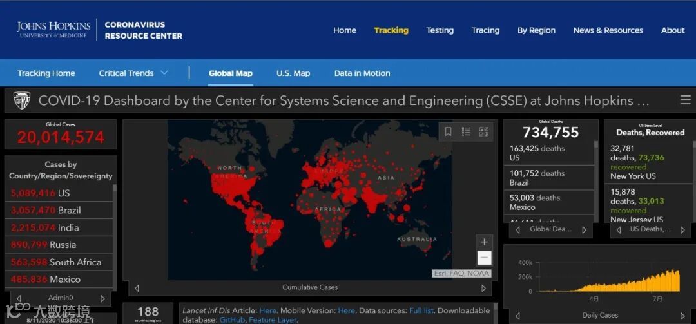The height and width of the screenshot is (324, 696).
Task: Click the US Deaths,... tab label
Action: (651, 229)
